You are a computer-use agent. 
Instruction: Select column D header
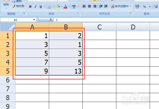tap(133, 27)
